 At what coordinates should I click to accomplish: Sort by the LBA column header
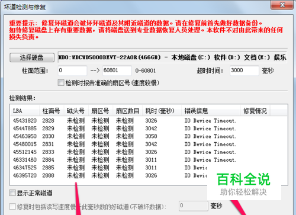[25, 111]
